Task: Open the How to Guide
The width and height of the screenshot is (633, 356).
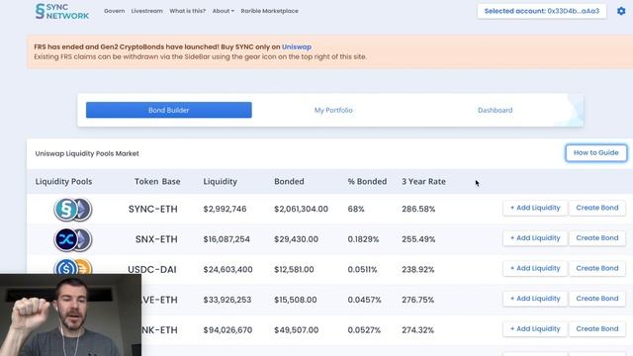Action: point(595,153)
